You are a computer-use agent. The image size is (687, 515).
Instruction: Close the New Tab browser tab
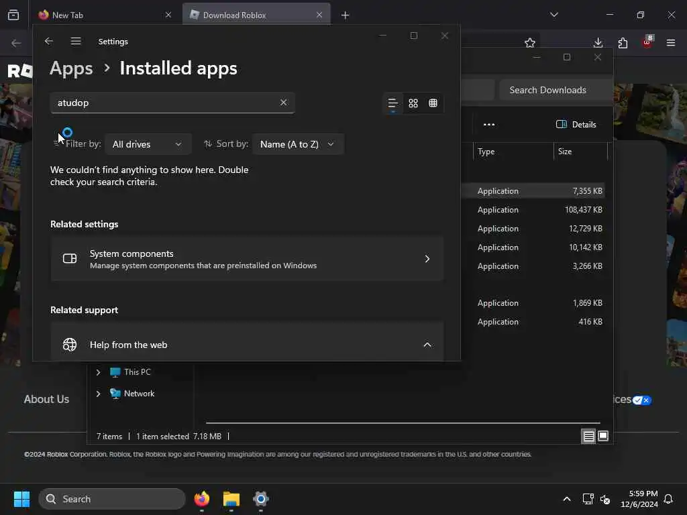tap(168, 15)
